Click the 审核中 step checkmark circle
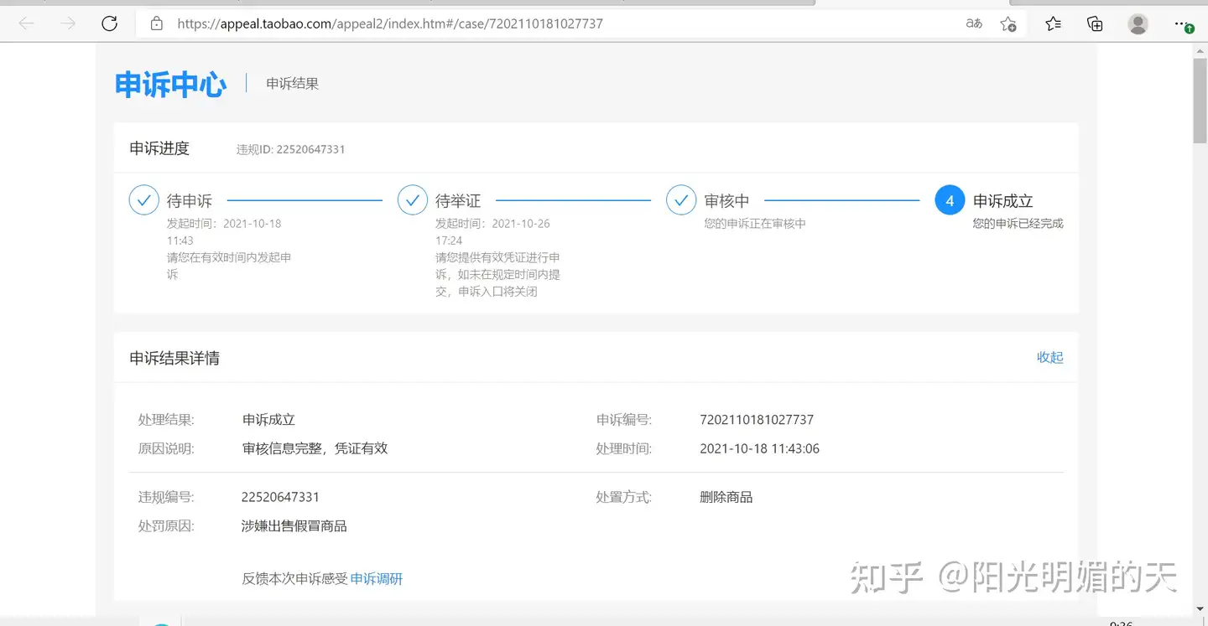 point(681,200)
